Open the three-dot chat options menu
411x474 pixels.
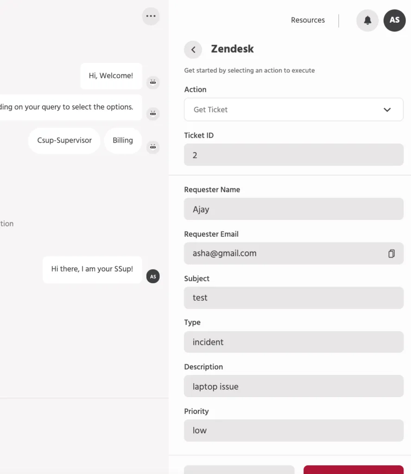point(151,16)
